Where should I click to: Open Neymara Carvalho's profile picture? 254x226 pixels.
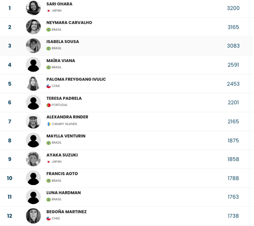tap(33, 27)
